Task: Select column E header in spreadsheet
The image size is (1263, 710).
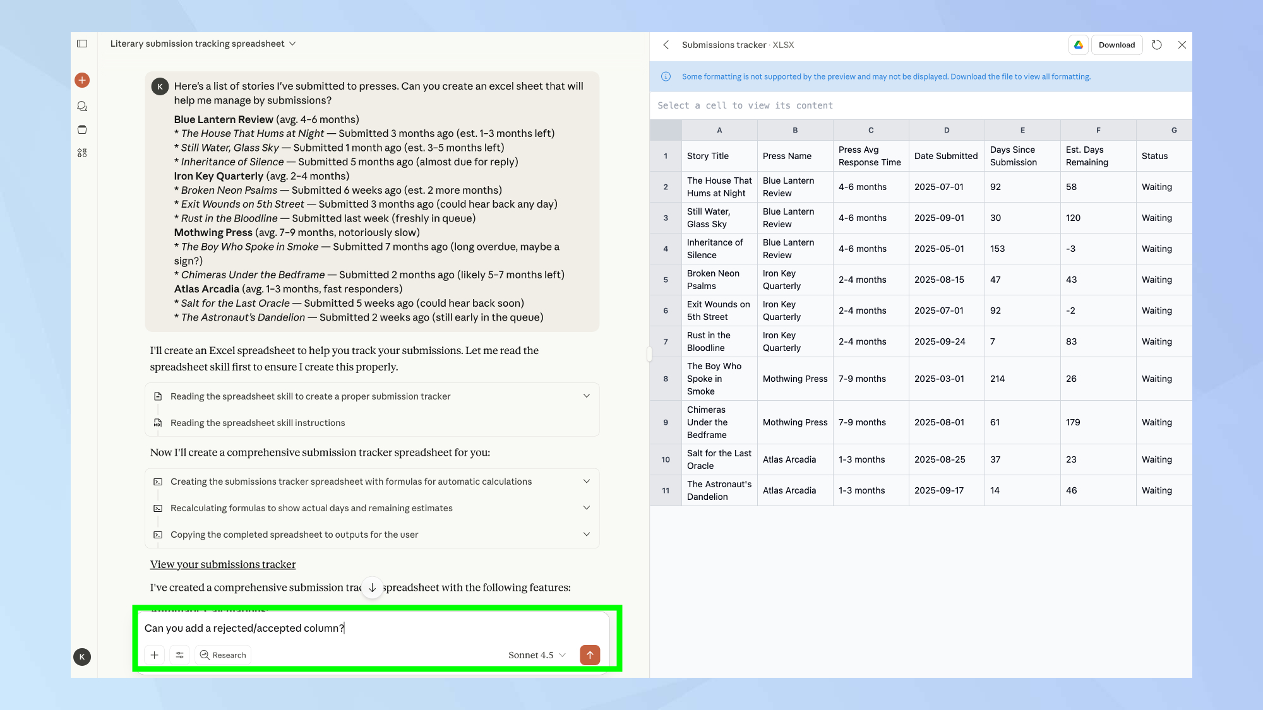Action: (x=1022, y=130)
